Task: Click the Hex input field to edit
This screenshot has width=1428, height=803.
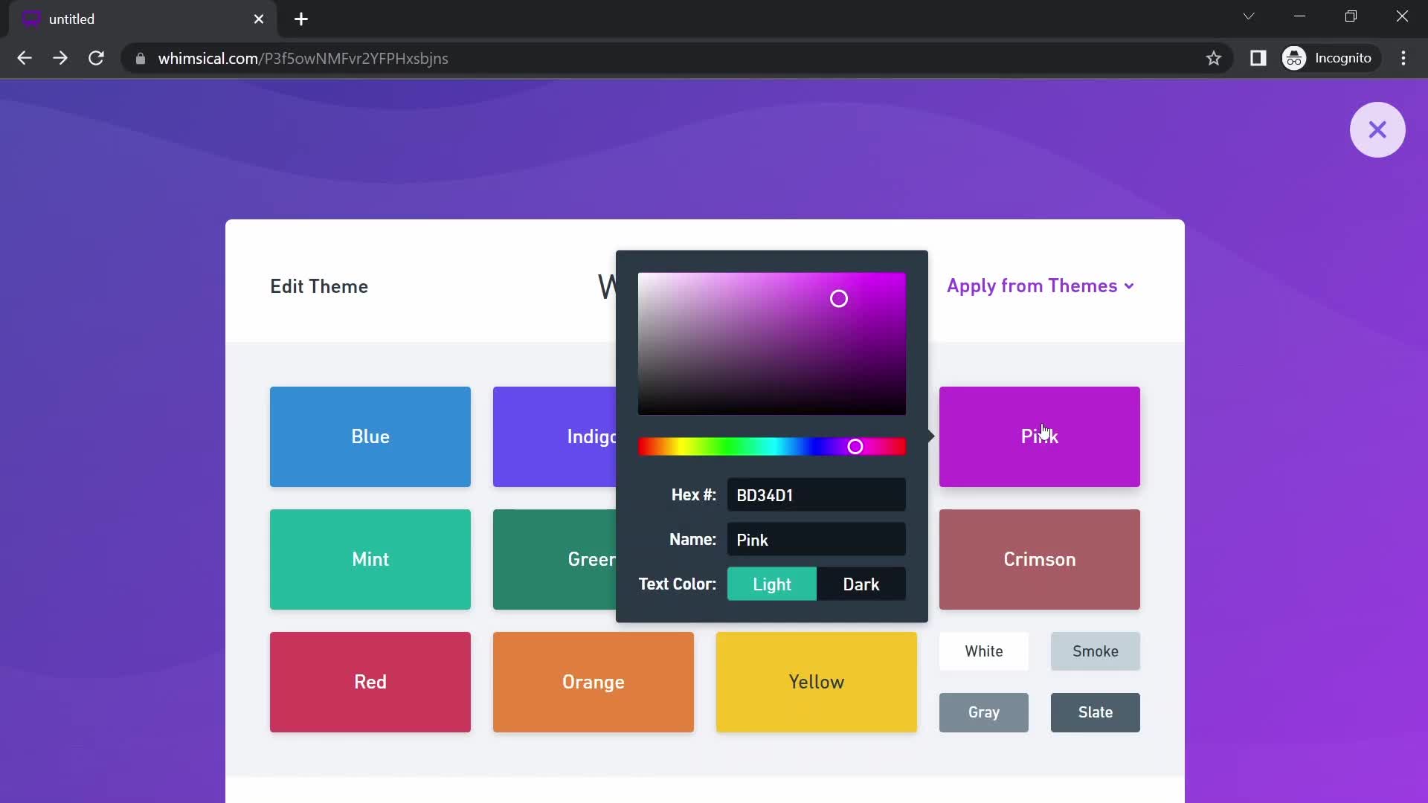Action: coord(817,495)
